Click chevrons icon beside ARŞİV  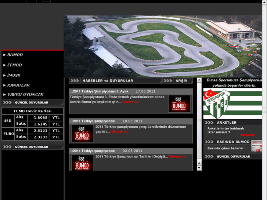pyautogui.click(x=168, y=81)
